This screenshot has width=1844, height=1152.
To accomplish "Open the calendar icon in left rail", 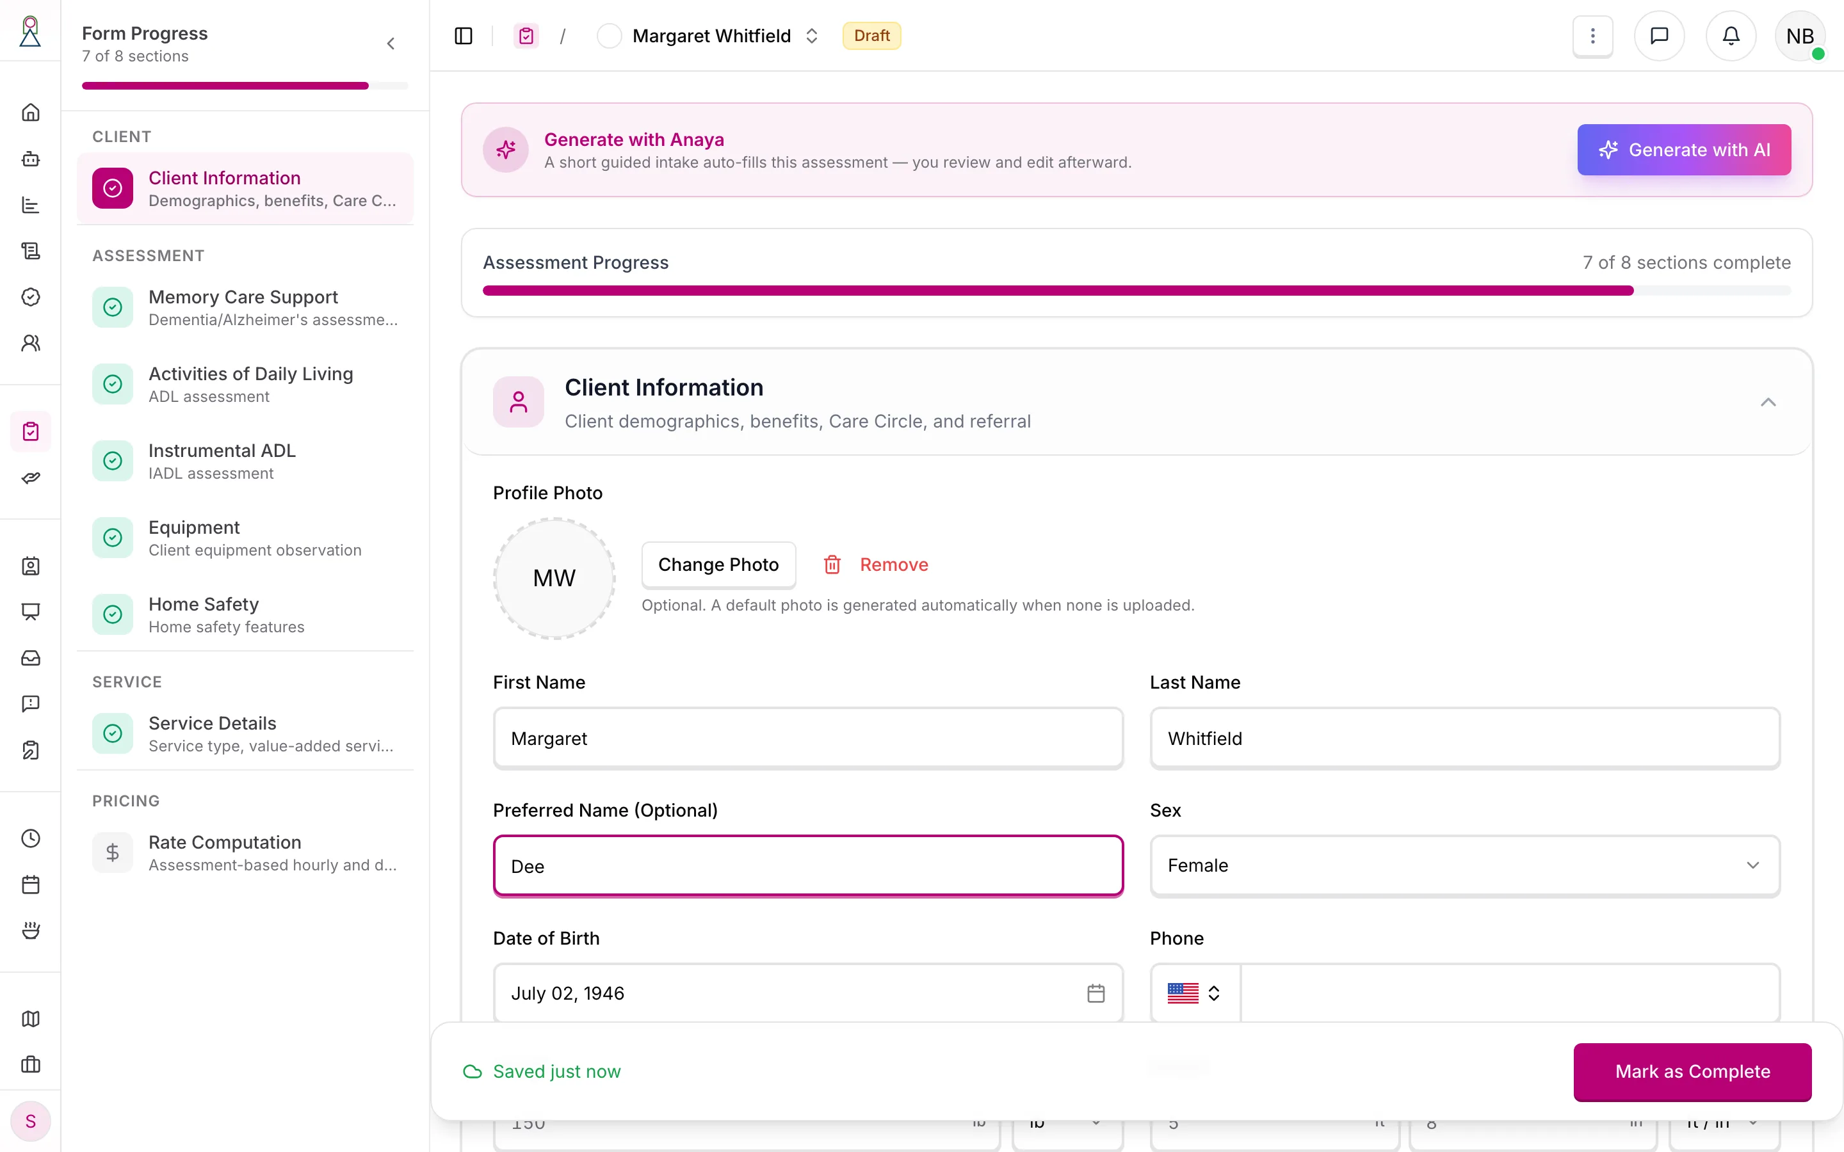I will pyautogui.click(x=31, y=884).
